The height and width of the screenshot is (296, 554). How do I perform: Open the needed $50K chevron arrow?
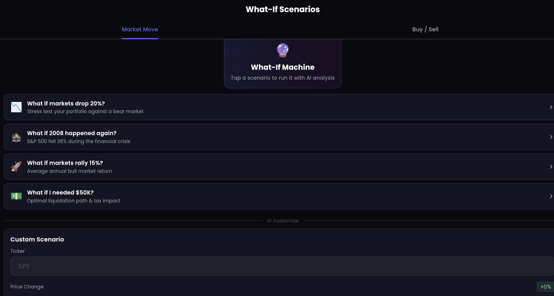[551, 196]
